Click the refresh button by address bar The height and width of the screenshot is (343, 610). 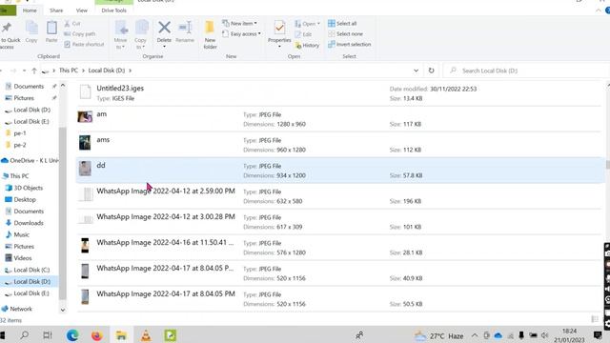coord(431,71)
